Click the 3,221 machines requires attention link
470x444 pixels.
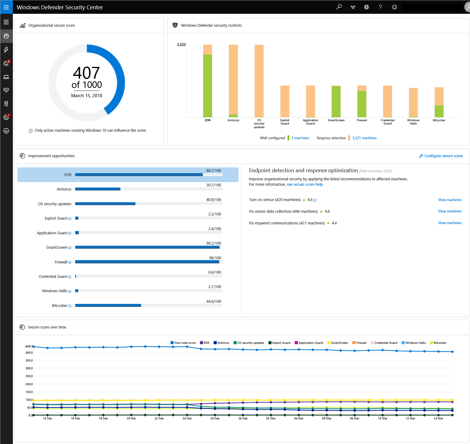[x=364, y=138]
